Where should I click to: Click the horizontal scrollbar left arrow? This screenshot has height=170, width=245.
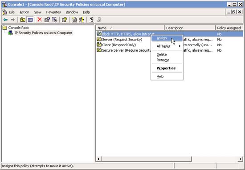(98, 159)
